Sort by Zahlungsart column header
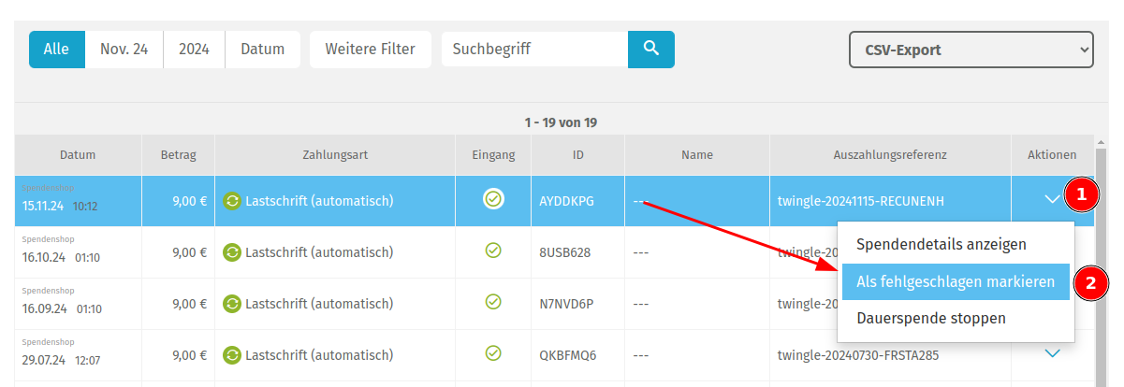This screenshot has height=387, width=1124. tap(335, 155)
